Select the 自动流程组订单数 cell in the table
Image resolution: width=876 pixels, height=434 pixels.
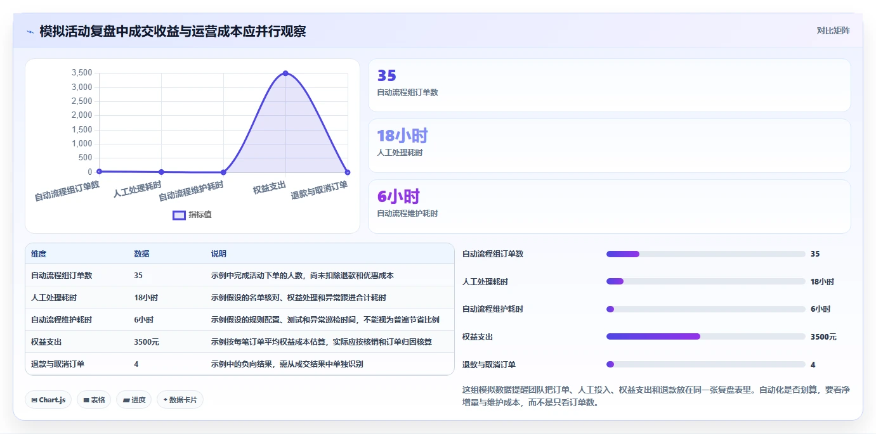point(62,276)
